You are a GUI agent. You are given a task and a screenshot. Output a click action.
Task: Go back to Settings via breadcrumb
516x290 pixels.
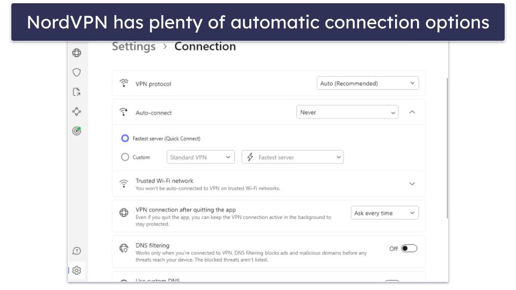click(x=133, y=47)
